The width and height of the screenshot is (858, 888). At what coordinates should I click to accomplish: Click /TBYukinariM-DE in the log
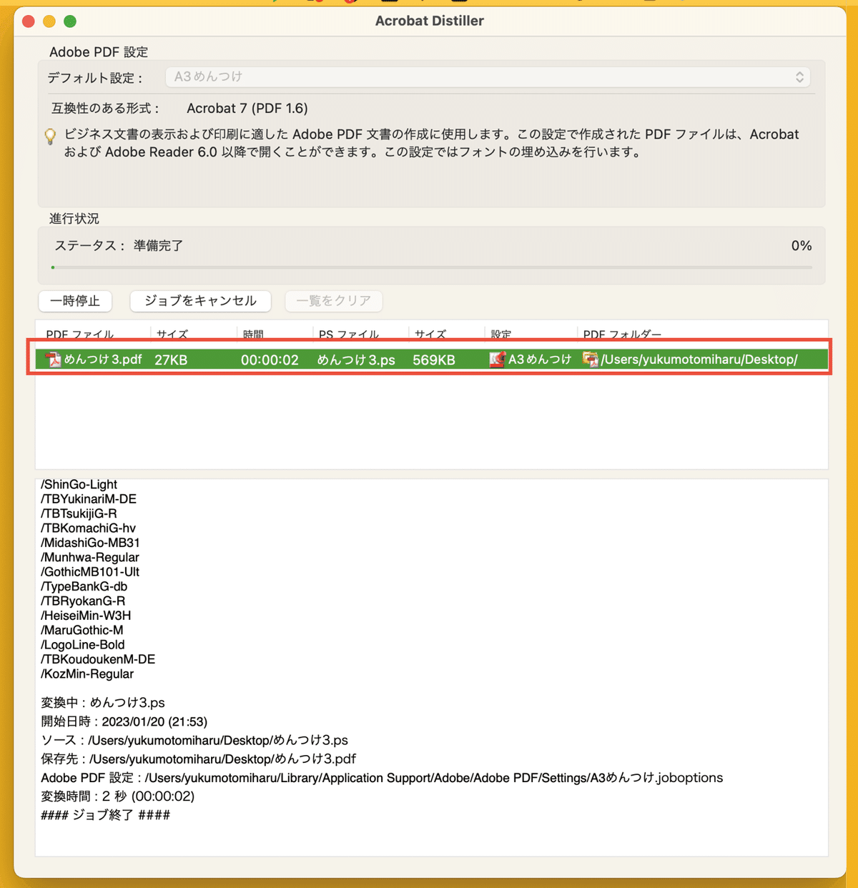point(89,499)
